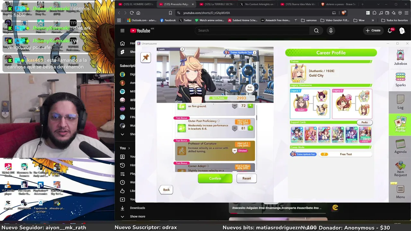Open the YouTube Create button
Viewport: 411px width, 231px height.
[x=373, y=30]
